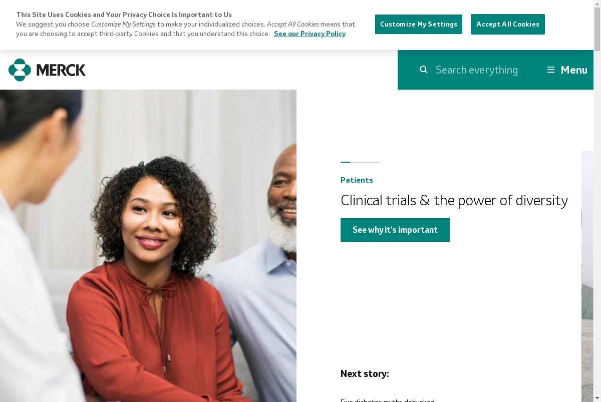Screen dimensions: 601x402
Task: Click the scrollbar down arrow
Action: tap(597, 398)
